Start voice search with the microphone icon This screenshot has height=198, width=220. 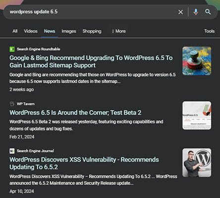point(196,12)
